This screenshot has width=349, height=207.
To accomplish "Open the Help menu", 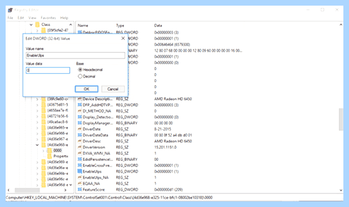I will pos(64,18).
